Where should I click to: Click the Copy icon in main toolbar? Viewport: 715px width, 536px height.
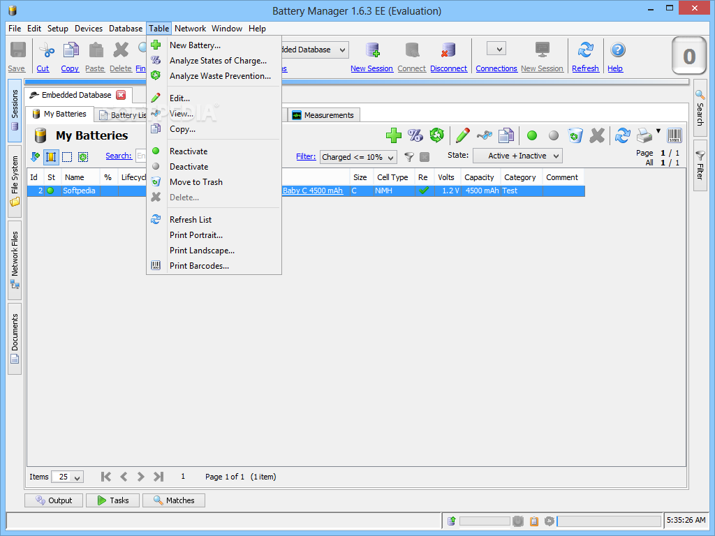[71, 50]
